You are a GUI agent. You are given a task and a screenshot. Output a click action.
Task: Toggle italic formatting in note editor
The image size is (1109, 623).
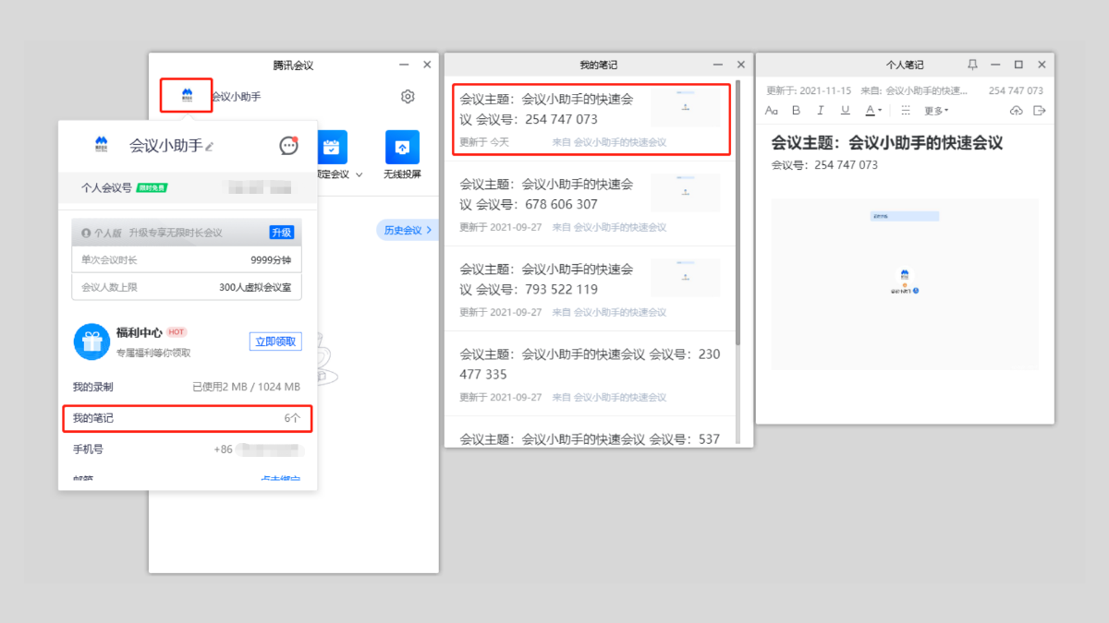click(x=820, y=111)
